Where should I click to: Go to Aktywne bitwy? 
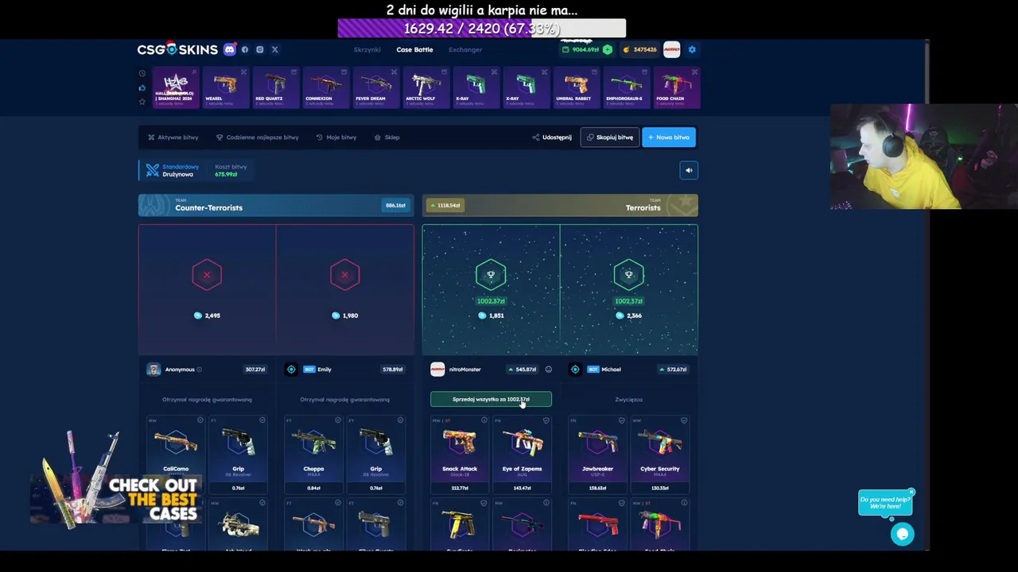click(x=173, y=137)
